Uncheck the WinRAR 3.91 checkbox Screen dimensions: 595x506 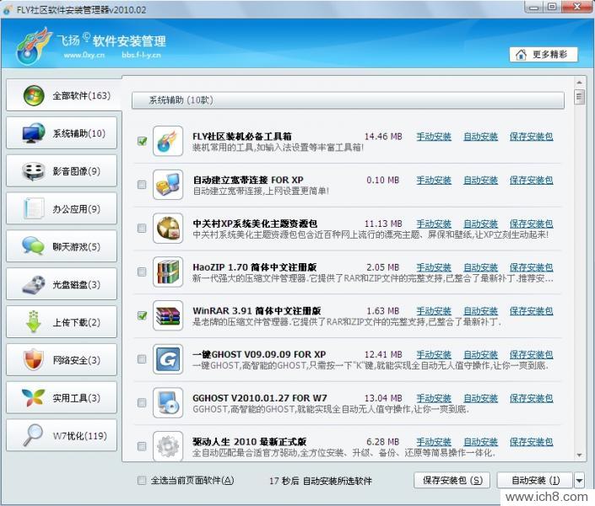(x=142, y=315)
